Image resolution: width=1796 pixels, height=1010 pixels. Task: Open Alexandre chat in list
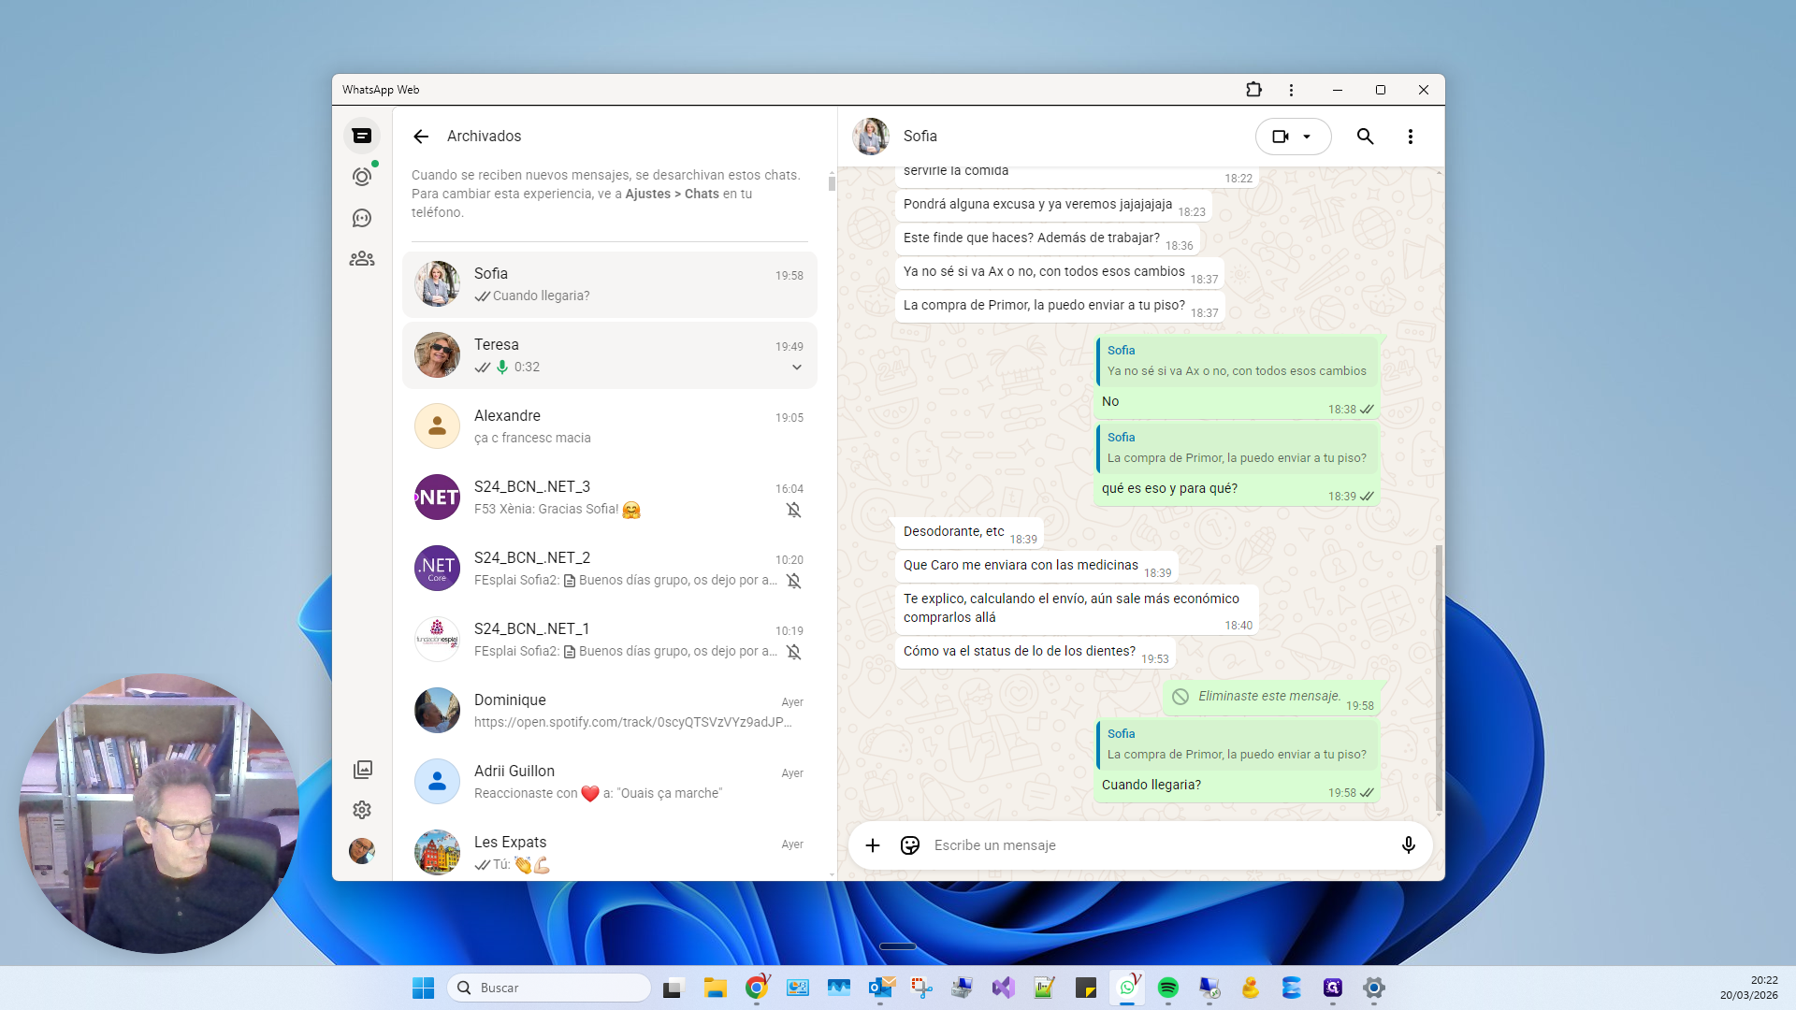pyautogui.click(x=609, y=426)
